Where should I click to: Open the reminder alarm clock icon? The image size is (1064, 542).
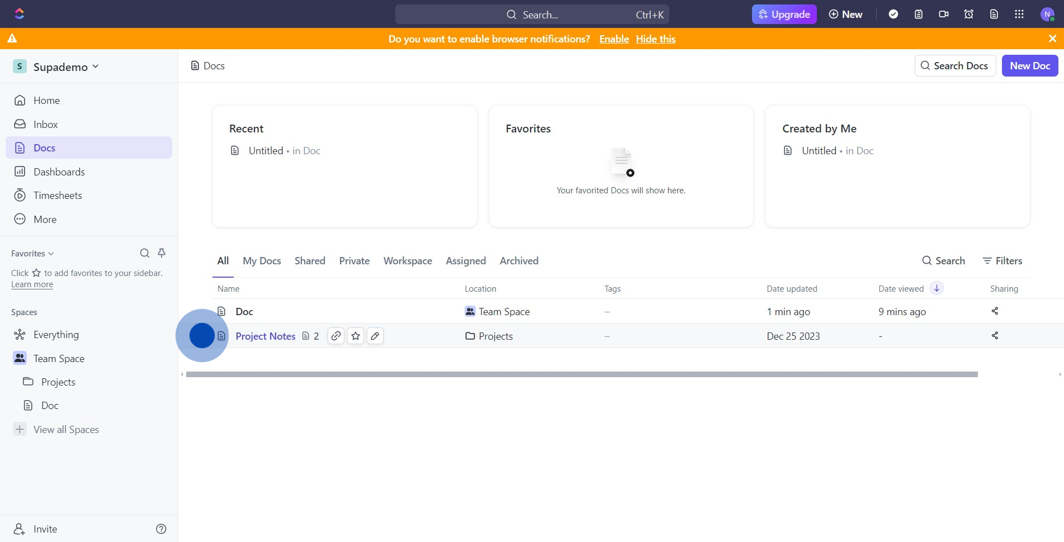[968, 15]
